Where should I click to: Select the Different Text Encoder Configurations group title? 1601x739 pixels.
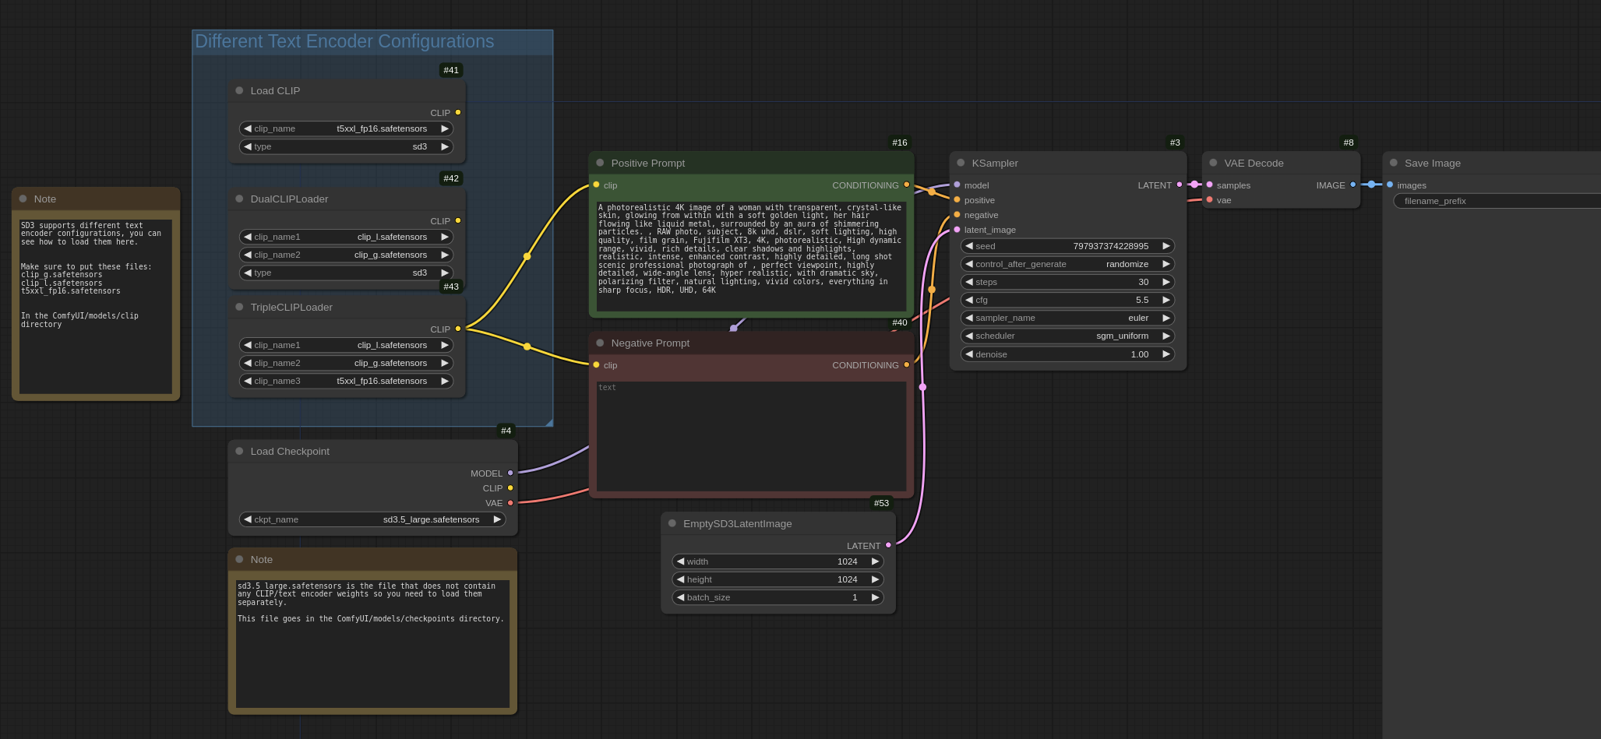point(344,42)
